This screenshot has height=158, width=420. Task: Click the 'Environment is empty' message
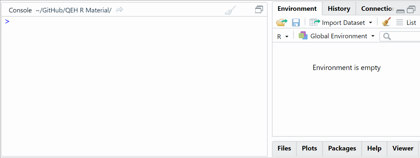pos(346,68)
